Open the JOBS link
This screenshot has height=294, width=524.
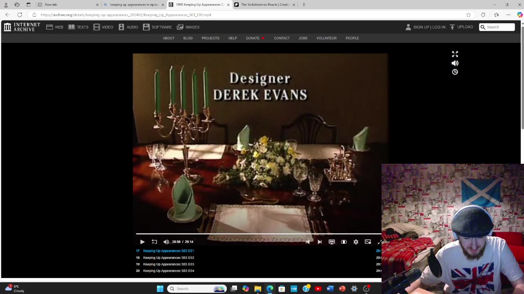(303, 38)
